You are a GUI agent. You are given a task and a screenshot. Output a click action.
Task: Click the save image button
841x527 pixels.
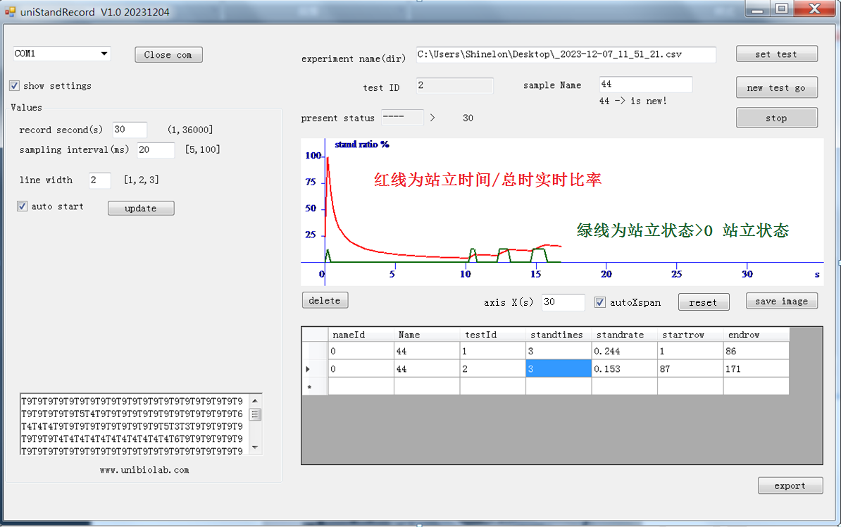(781, 302)
